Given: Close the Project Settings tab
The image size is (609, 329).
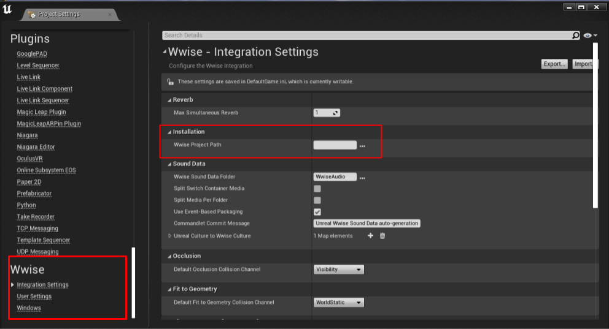Looking at the screenshot, I should 110,14.
